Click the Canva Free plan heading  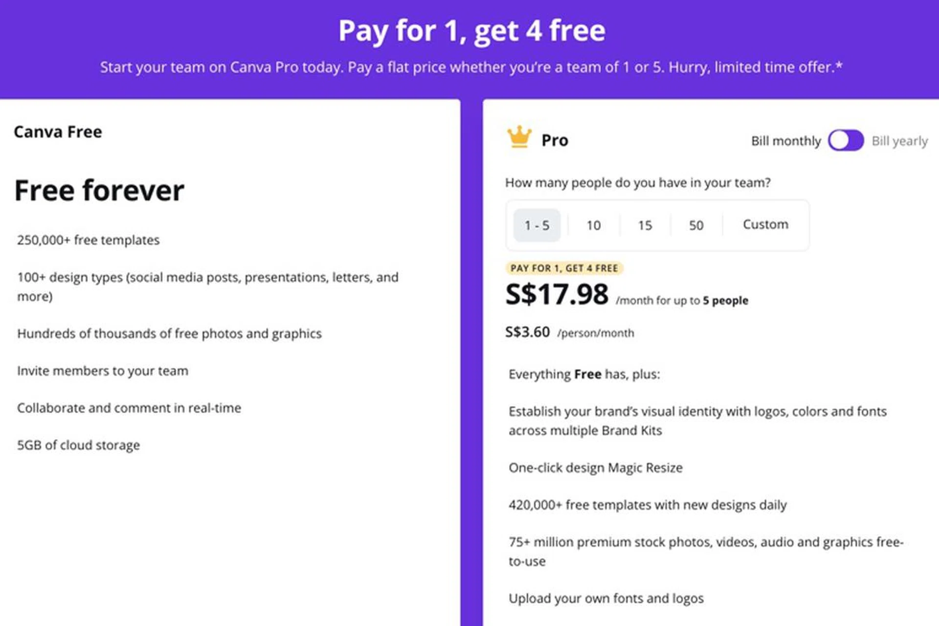(58, 132)
